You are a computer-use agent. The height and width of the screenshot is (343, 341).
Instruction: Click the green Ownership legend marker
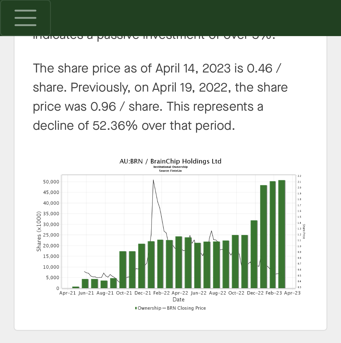pos(136,308)
